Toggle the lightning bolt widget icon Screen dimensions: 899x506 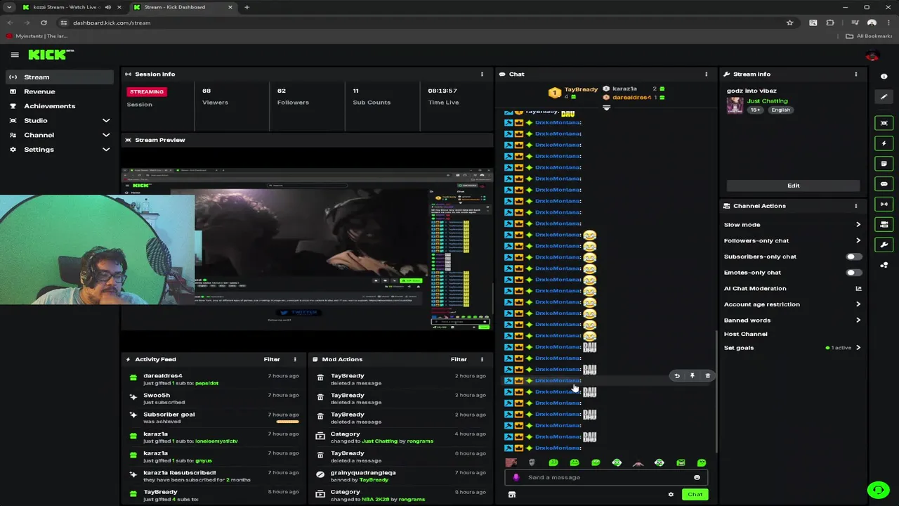click(x=884, y=143)
